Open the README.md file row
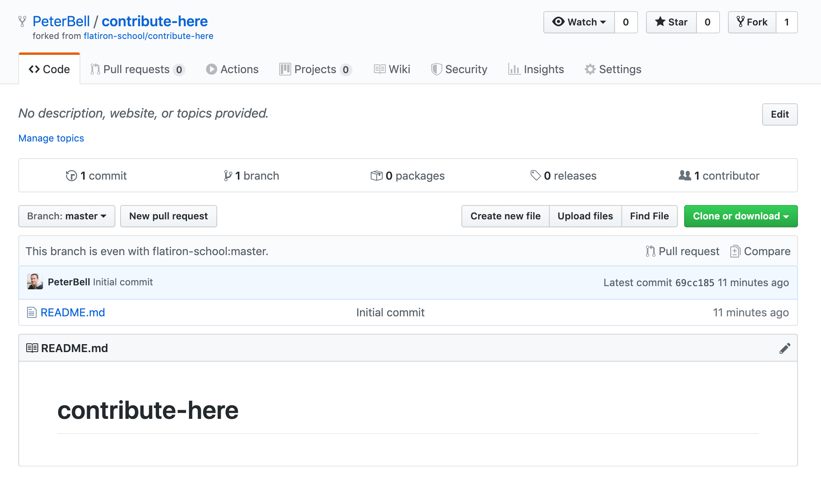The height and width of the screenshot is (488, 821). 408,312
